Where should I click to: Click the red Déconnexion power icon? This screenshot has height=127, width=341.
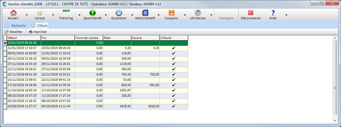pyautogui.click(x=251, y=13)
